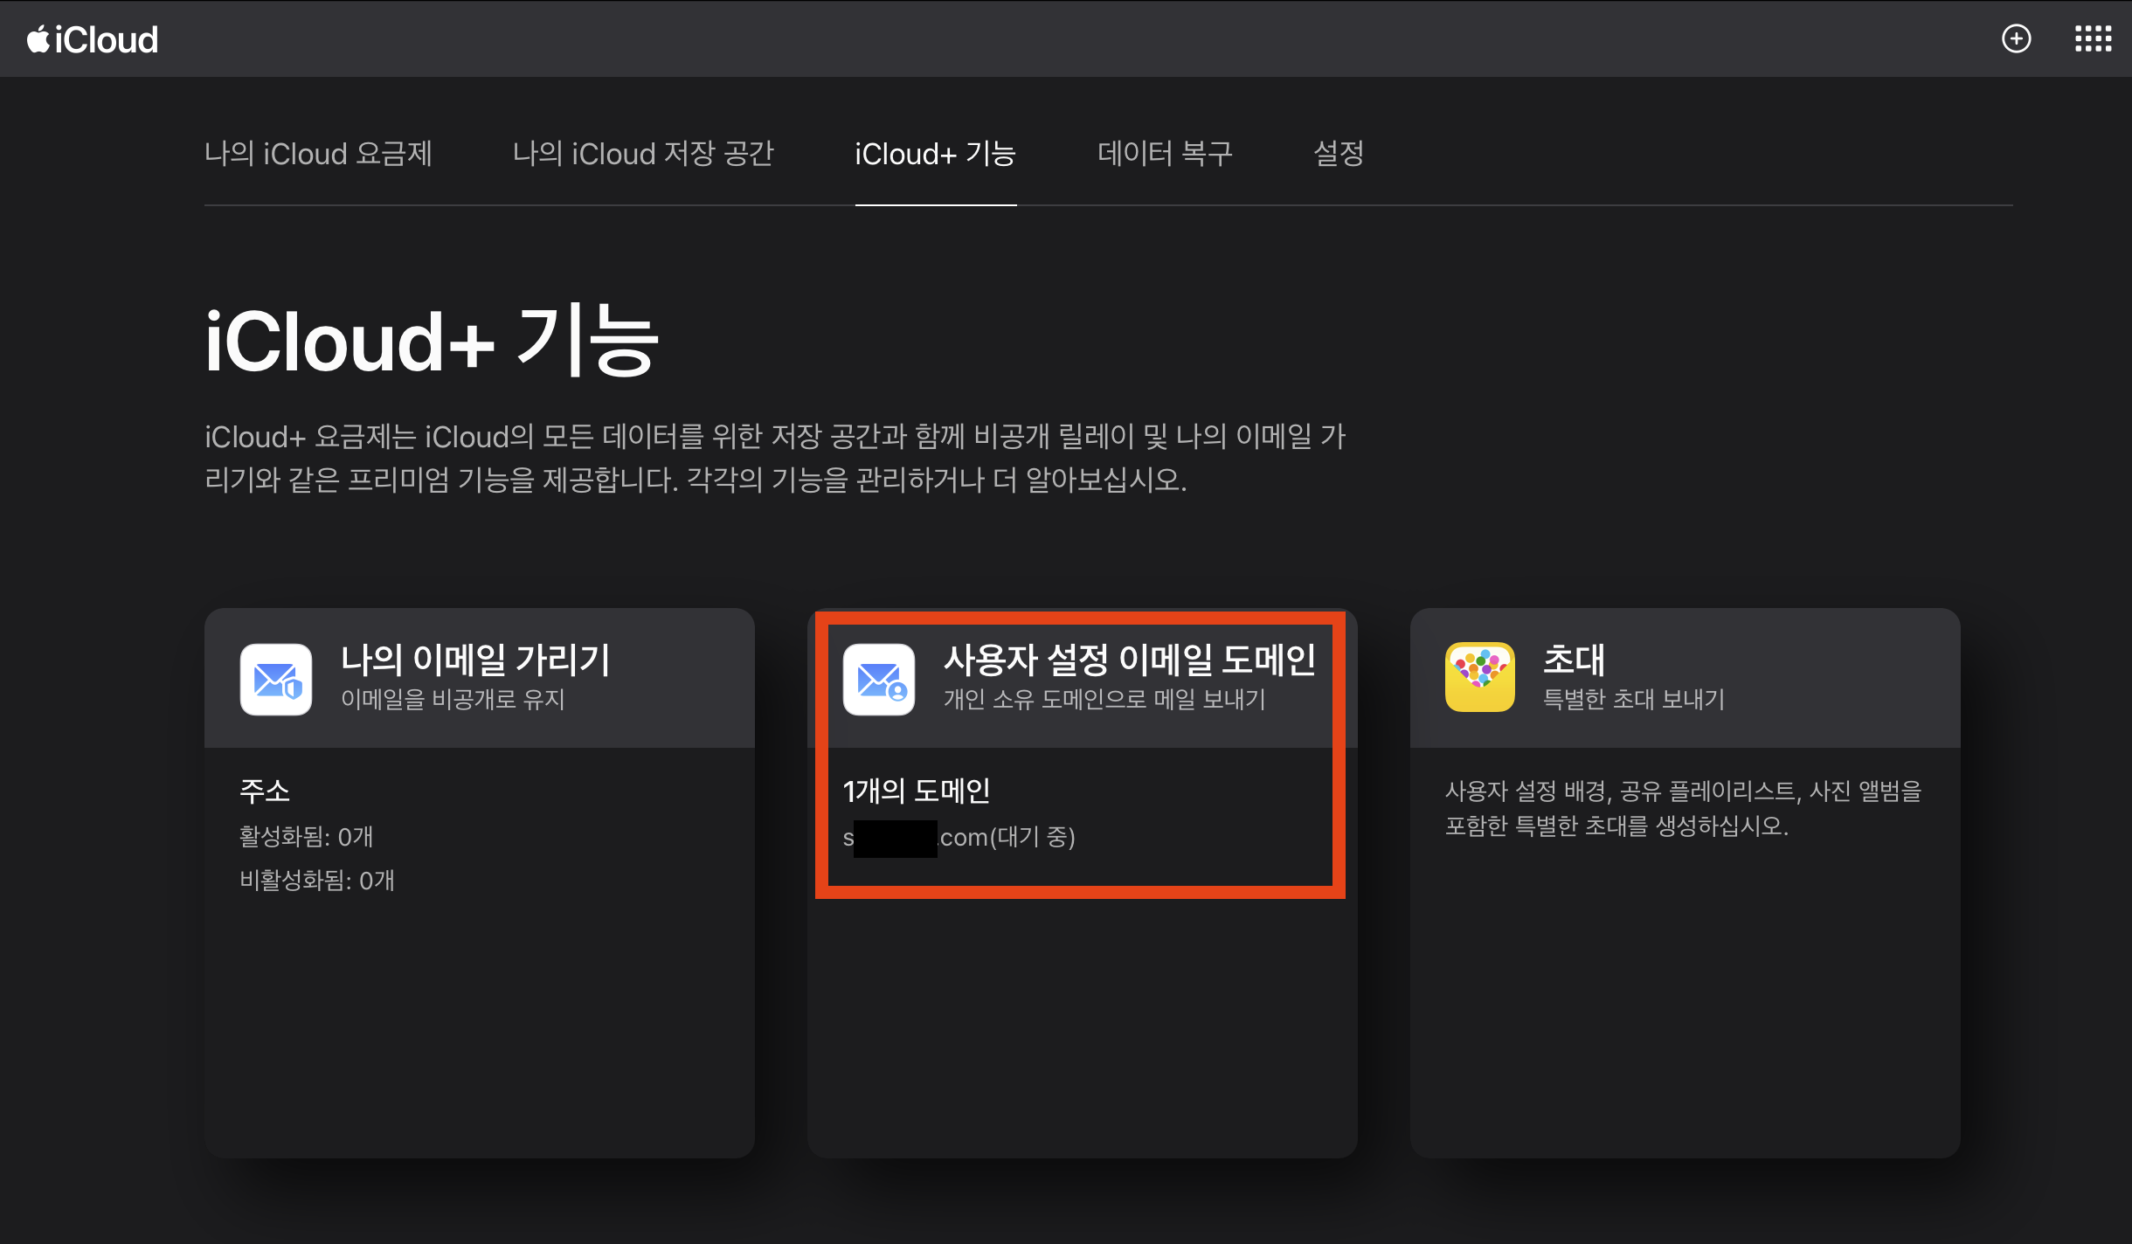This screenshot has height=1244, width=2132.
Task: Click the Invites balloon heart icon
Action: (1479, 677)
